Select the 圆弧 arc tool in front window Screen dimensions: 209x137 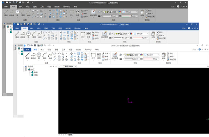pyautogui.click(x=45, y=55)
